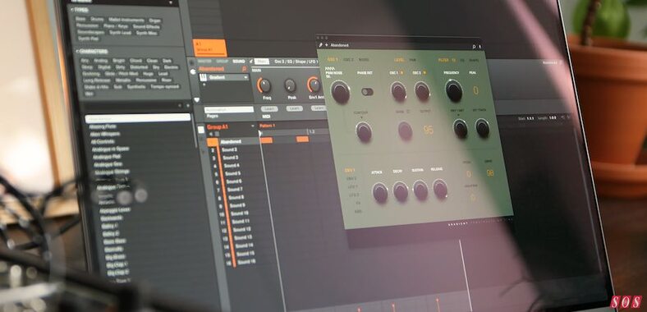The image size is (647, 312).
Task: Adjust the RELEASE knob in ENV 1
Action: coord(440,189)
